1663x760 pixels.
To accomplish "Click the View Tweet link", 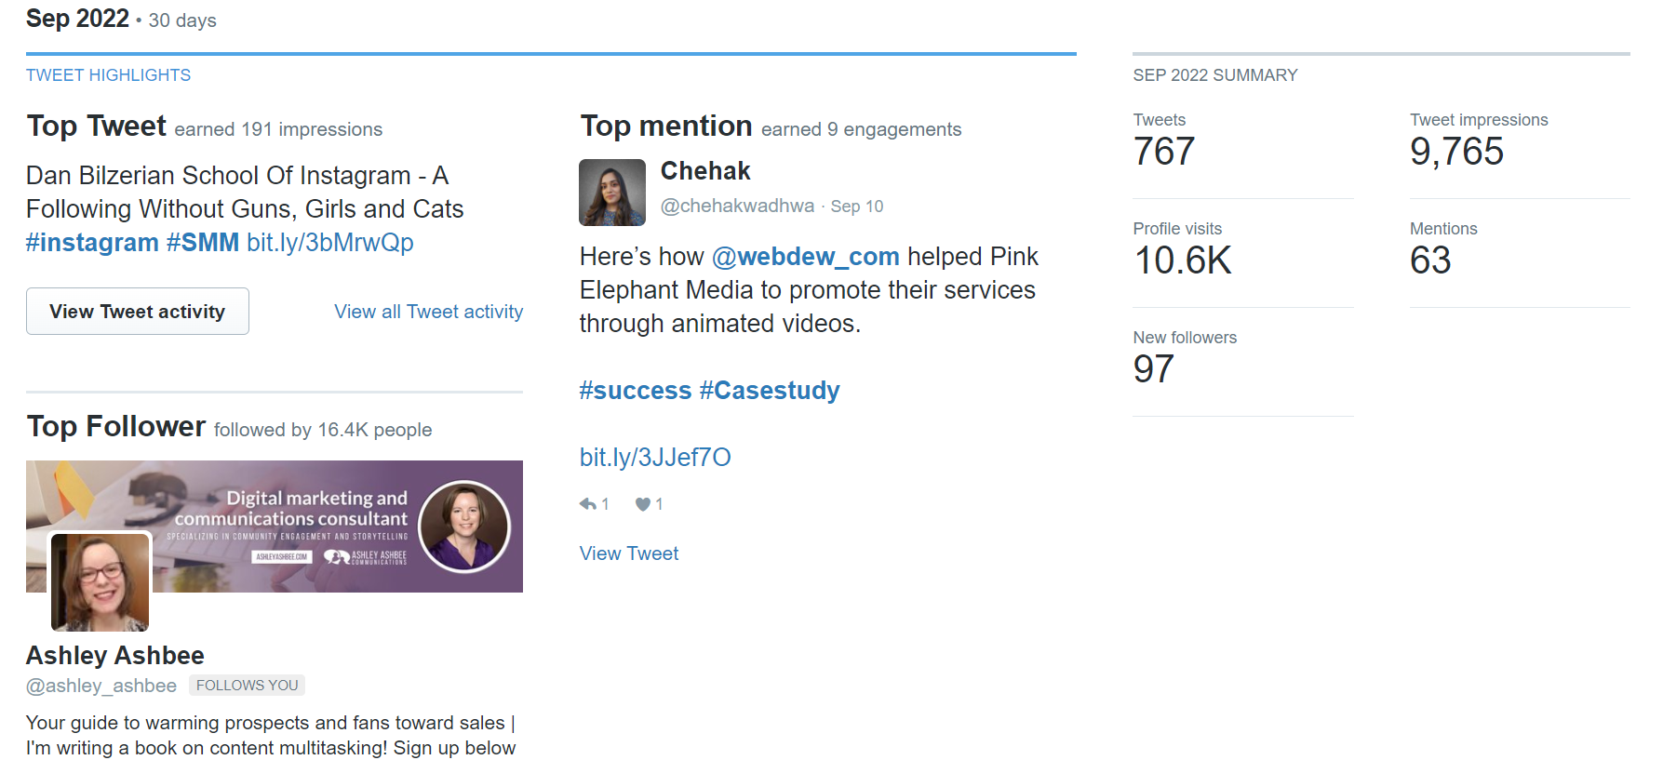I will [629, 553].
